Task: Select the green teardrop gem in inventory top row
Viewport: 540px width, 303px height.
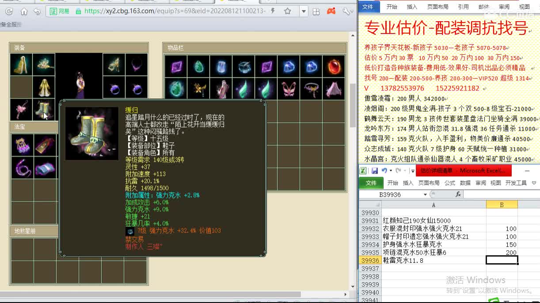Action: click(198, 66)
